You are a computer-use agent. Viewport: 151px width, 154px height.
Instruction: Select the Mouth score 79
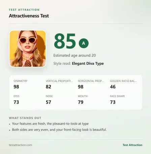(x=81, y=102)
